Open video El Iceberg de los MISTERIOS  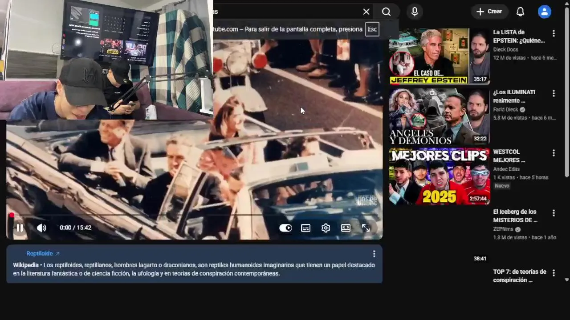coord(515,216)
